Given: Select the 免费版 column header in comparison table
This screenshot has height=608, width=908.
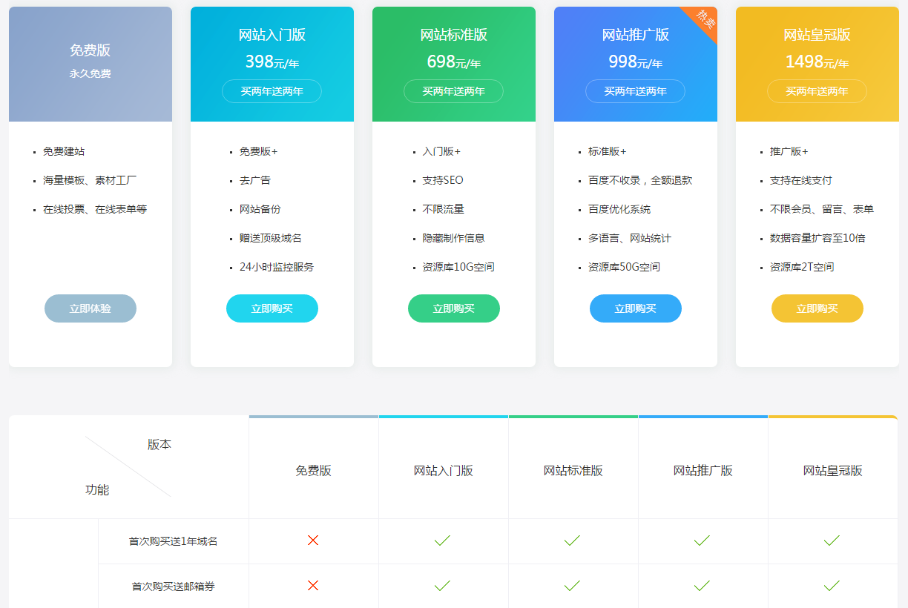Looking at the screenshot, I should coord(313,471).
